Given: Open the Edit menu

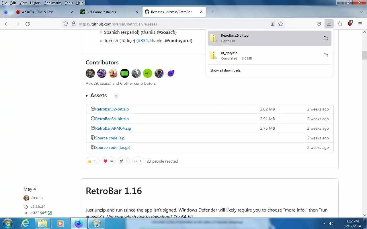Looking at the screenshot, I should (13, 3).
